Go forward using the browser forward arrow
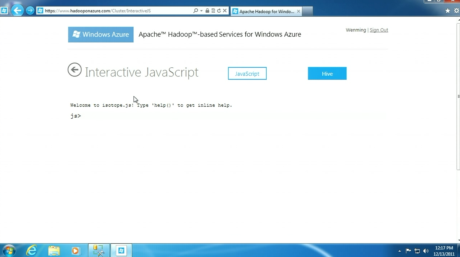 [30, 10]
